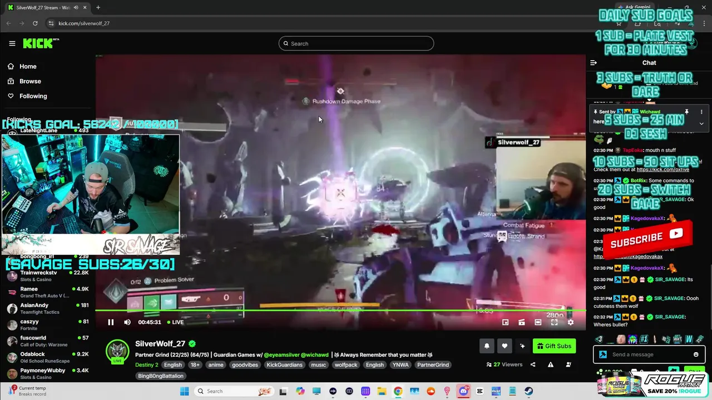
Task: Open Discord from taskbar
Action: pyautogui.click(x=464, y=391)
